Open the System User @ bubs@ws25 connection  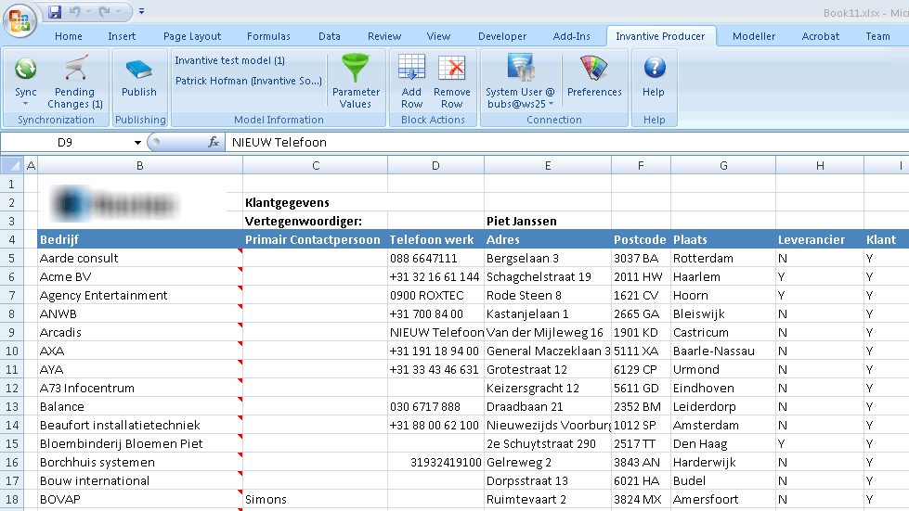(x=520, y=82)
